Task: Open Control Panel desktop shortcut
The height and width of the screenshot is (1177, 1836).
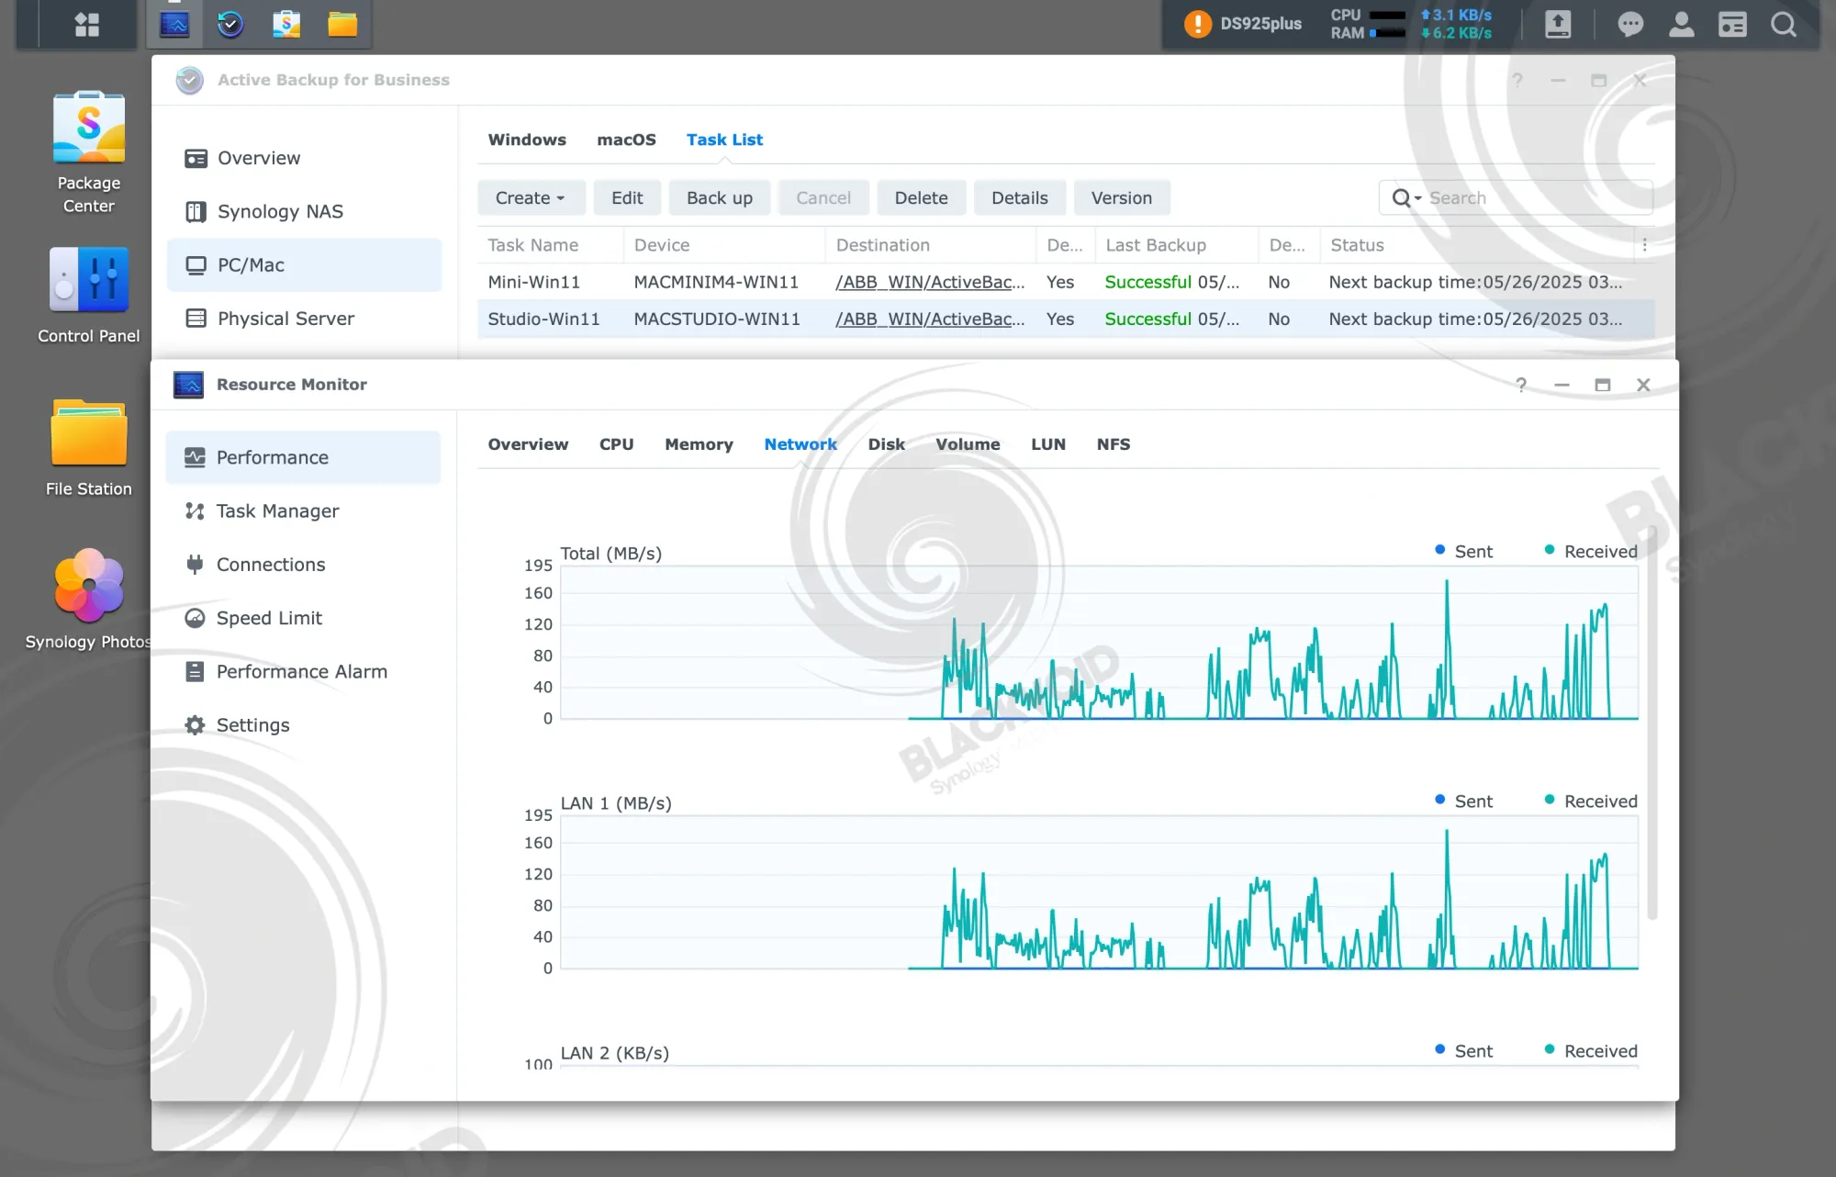Action: (89, 296)
